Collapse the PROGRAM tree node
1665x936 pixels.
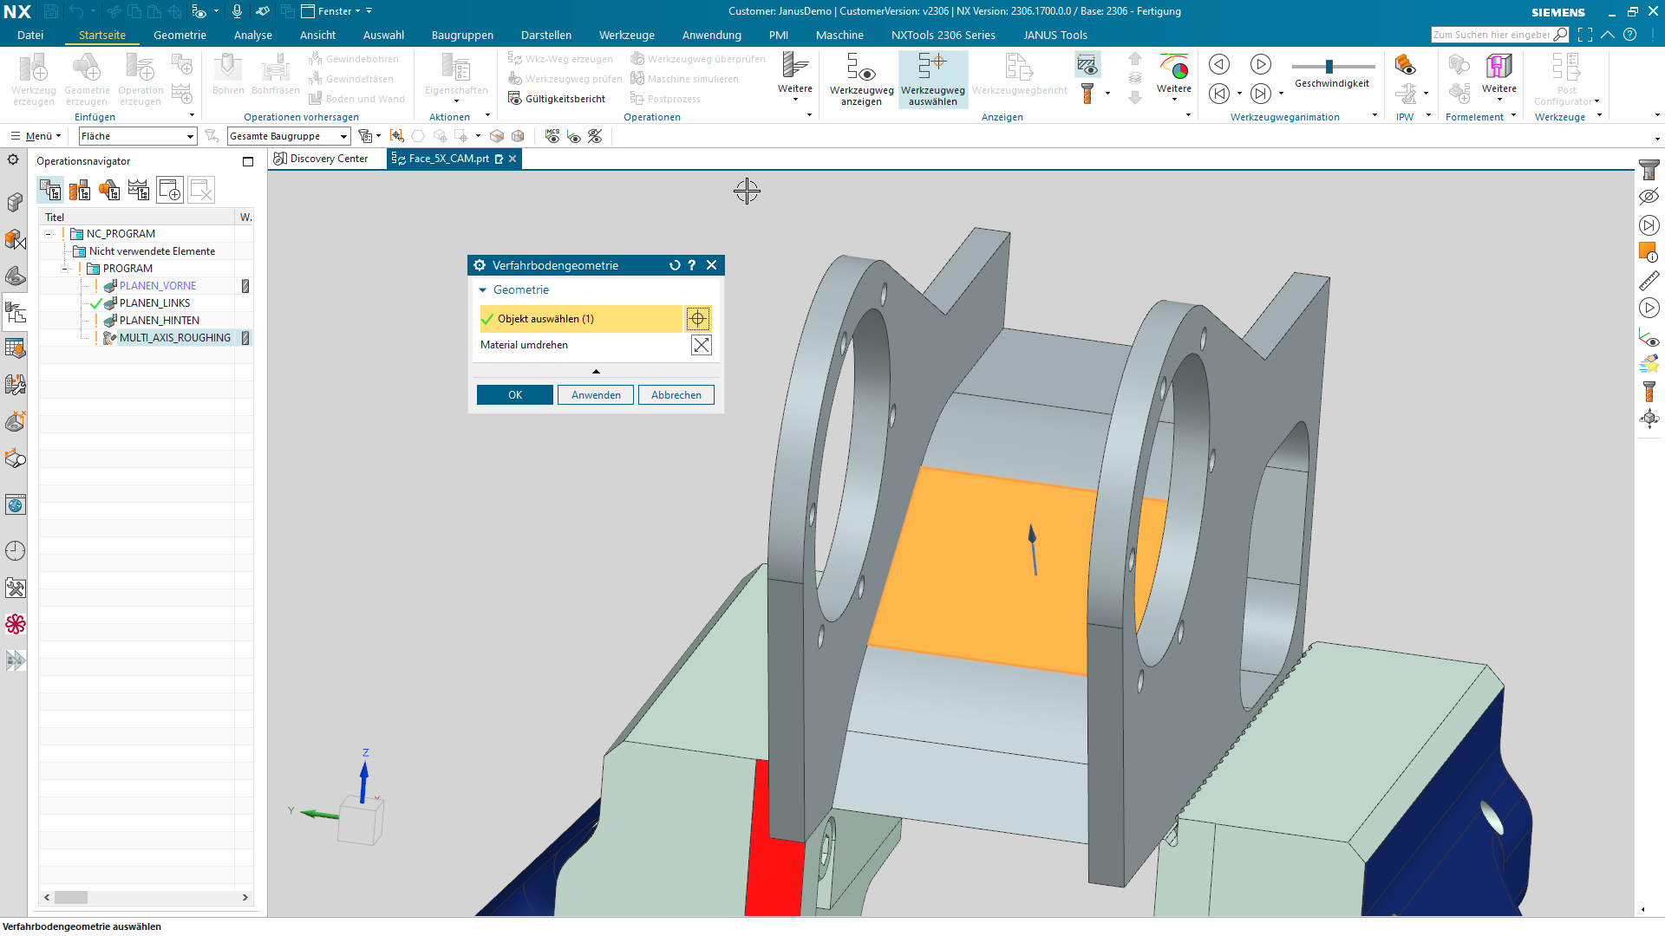[65, 269]
